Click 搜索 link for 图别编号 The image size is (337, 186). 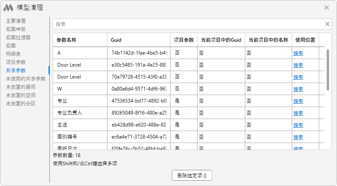click(298, 137)
